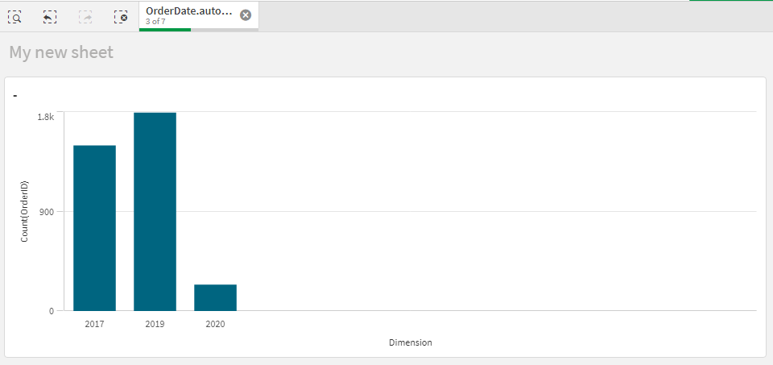Select the 2019 bar in chart
The image size is (773, 365).
(x=155, y=211)
